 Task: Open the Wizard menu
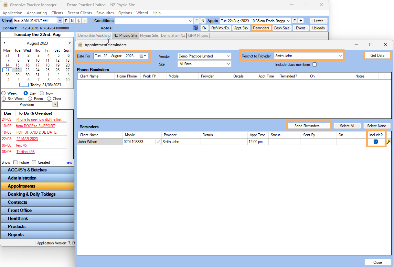[x=142, y=13]
